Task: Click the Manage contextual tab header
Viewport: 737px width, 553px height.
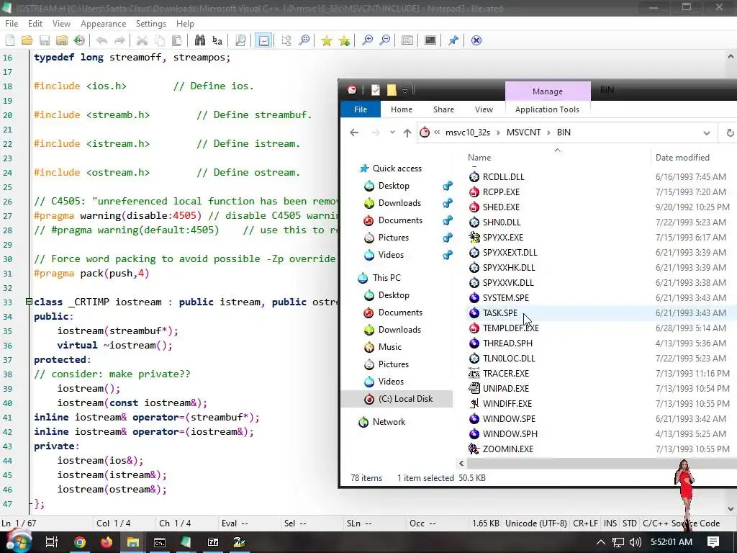Action: point(548,91)
